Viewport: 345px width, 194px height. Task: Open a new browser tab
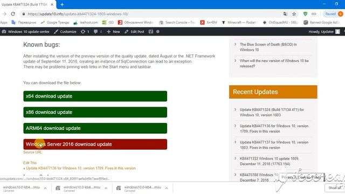[62, 4]
